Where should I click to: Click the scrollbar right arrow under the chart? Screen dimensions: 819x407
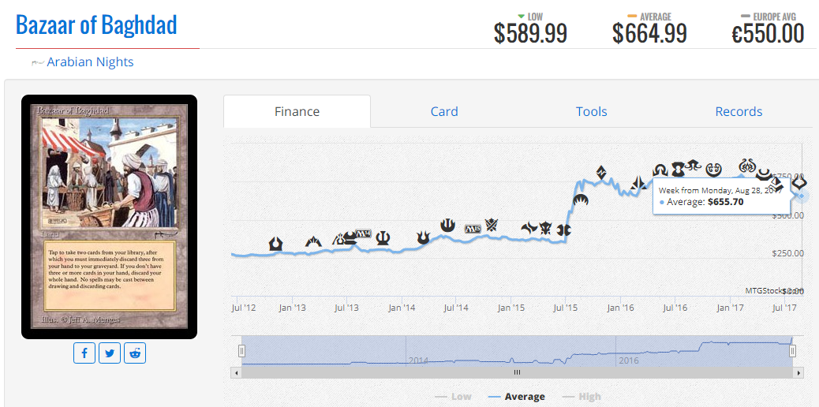pos(798,372)
